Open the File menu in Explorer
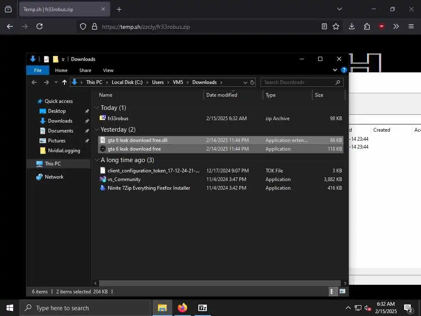Screen dimensions: 421x316 pyautogui.click(x=38, y=70)
